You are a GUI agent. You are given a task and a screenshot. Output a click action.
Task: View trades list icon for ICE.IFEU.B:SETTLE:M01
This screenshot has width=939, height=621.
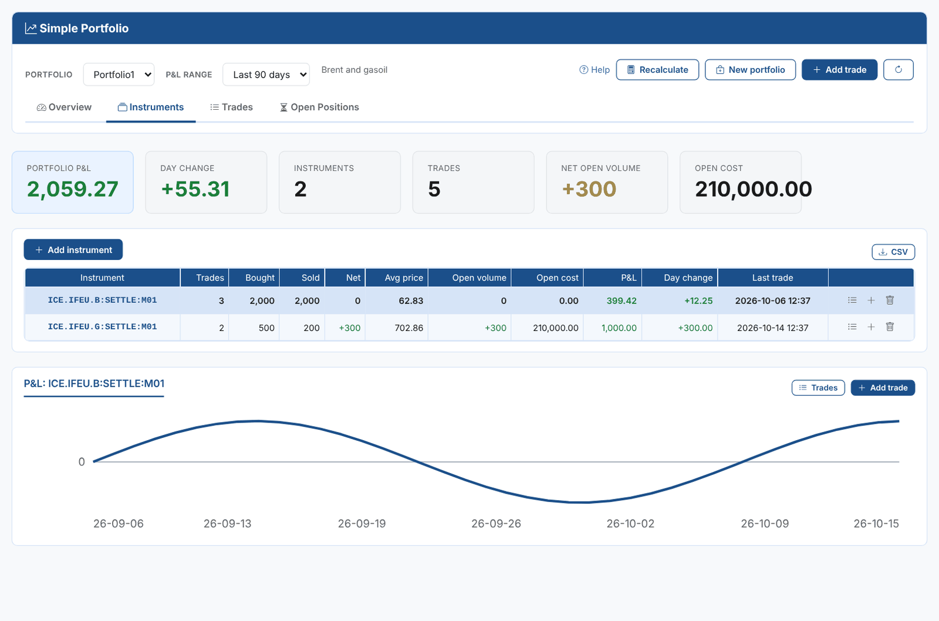852,300
